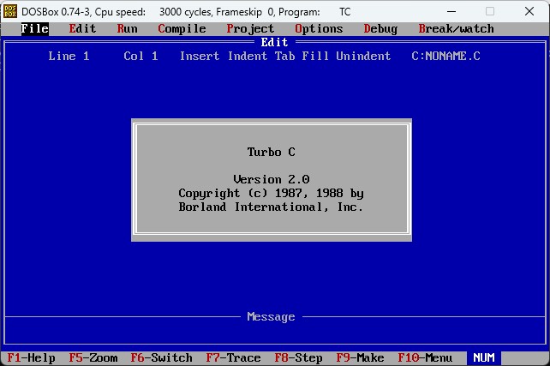Screen dimensions: 550x366
Task: Open the Debug menu
Action: click(380, 29)
